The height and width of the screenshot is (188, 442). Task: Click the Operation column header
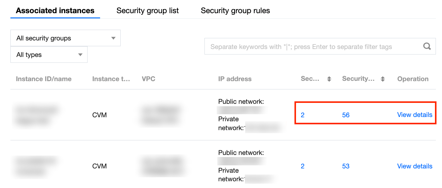[413, 79]
